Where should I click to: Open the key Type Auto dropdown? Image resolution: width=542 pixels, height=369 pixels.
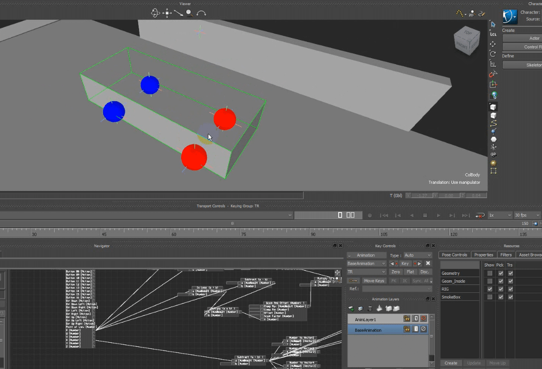pos(417,255)
